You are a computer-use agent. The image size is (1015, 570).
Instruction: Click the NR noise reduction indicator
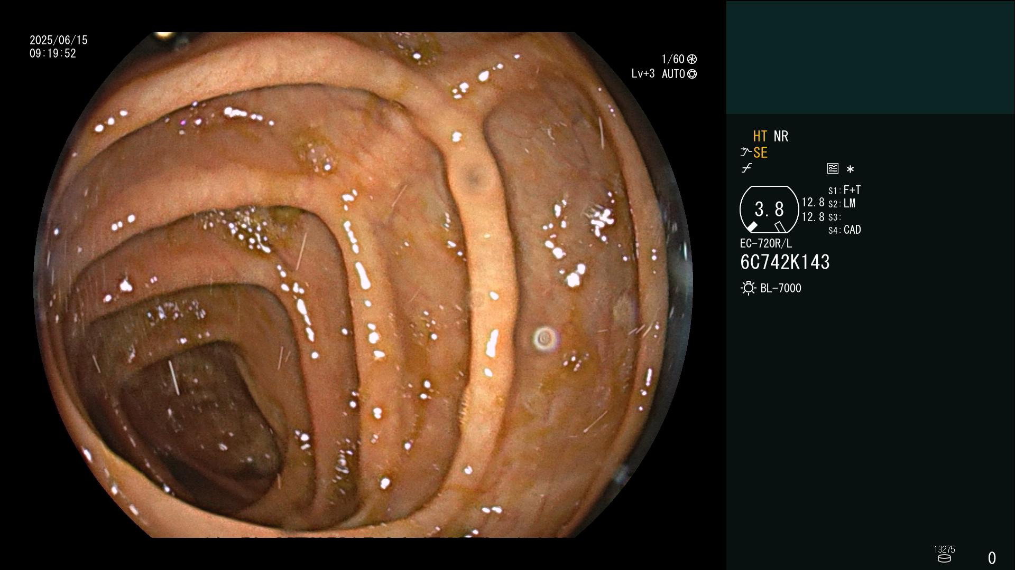coord(781,136)
